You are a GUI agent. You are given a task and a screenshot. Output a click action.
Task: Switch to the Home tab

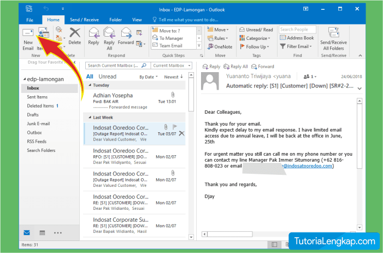pyautogui.click(x=53, y=20)
